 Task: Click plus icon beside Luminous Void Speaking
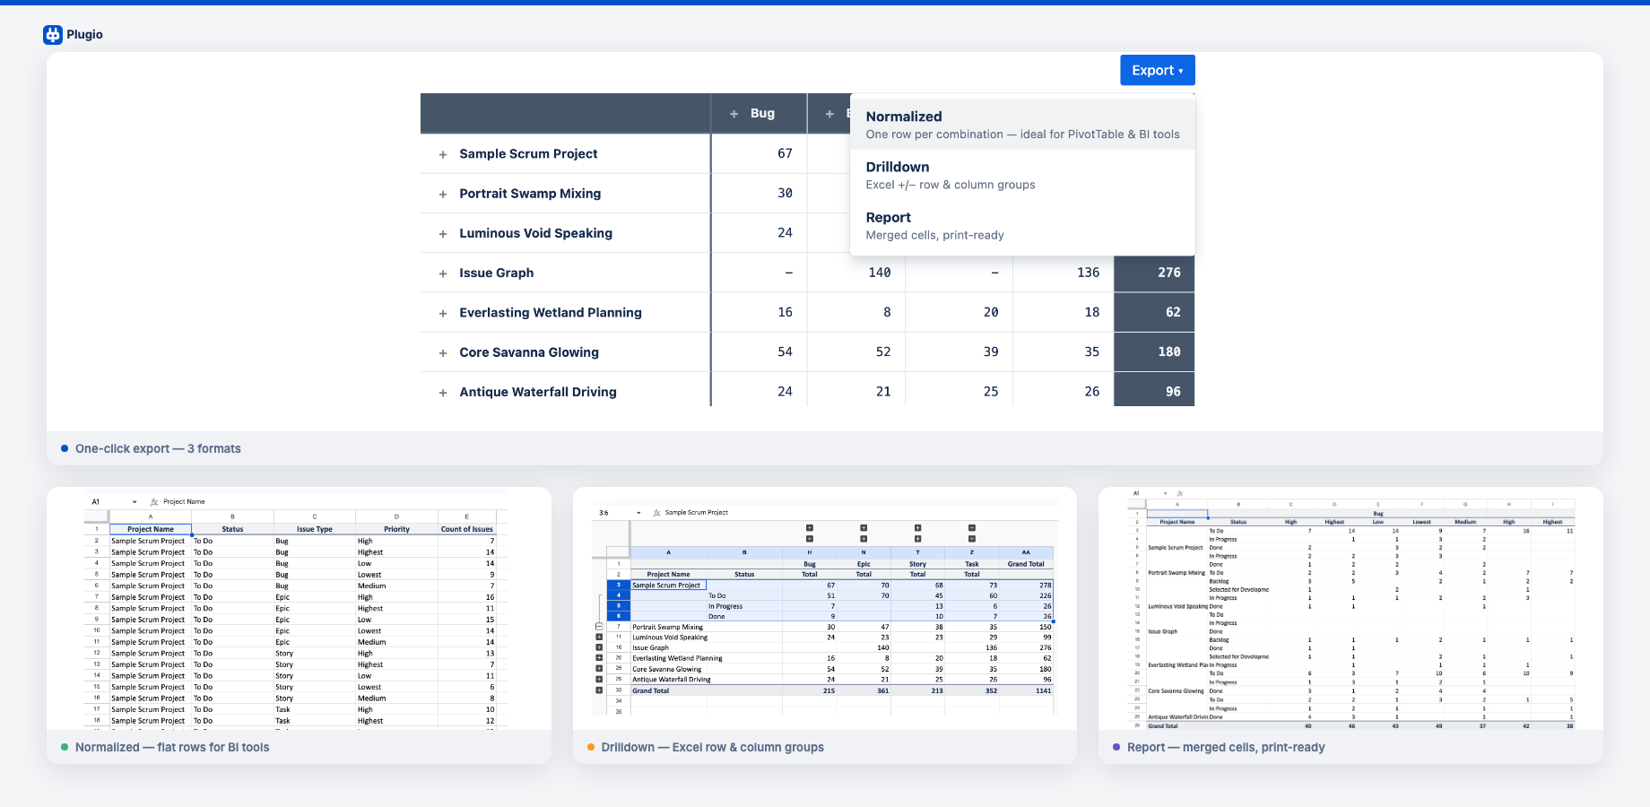[443, 234]
